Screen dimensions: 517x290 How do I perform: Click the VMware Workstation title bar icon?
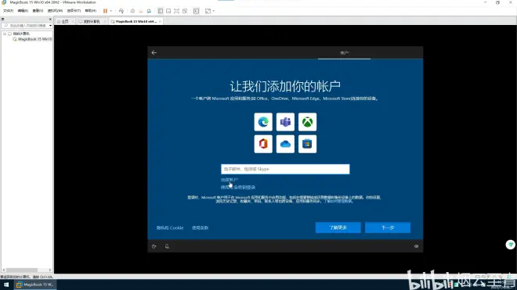tap(4, 2)
